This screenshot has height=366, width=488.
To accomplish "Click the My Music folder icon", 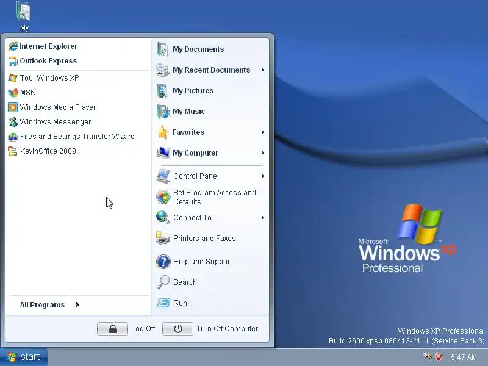I will (x=163, y=112).
